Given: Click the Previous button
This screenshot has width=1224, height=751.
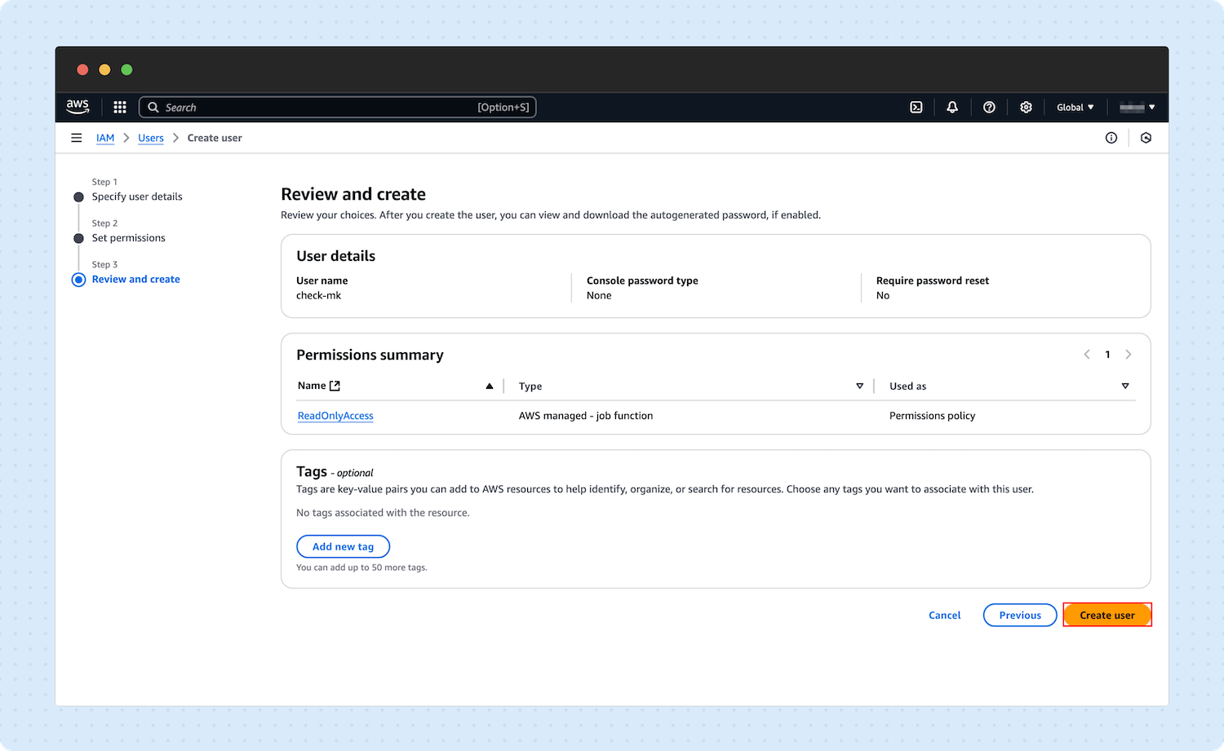Looking at the screenshot, I should 1020,615.
